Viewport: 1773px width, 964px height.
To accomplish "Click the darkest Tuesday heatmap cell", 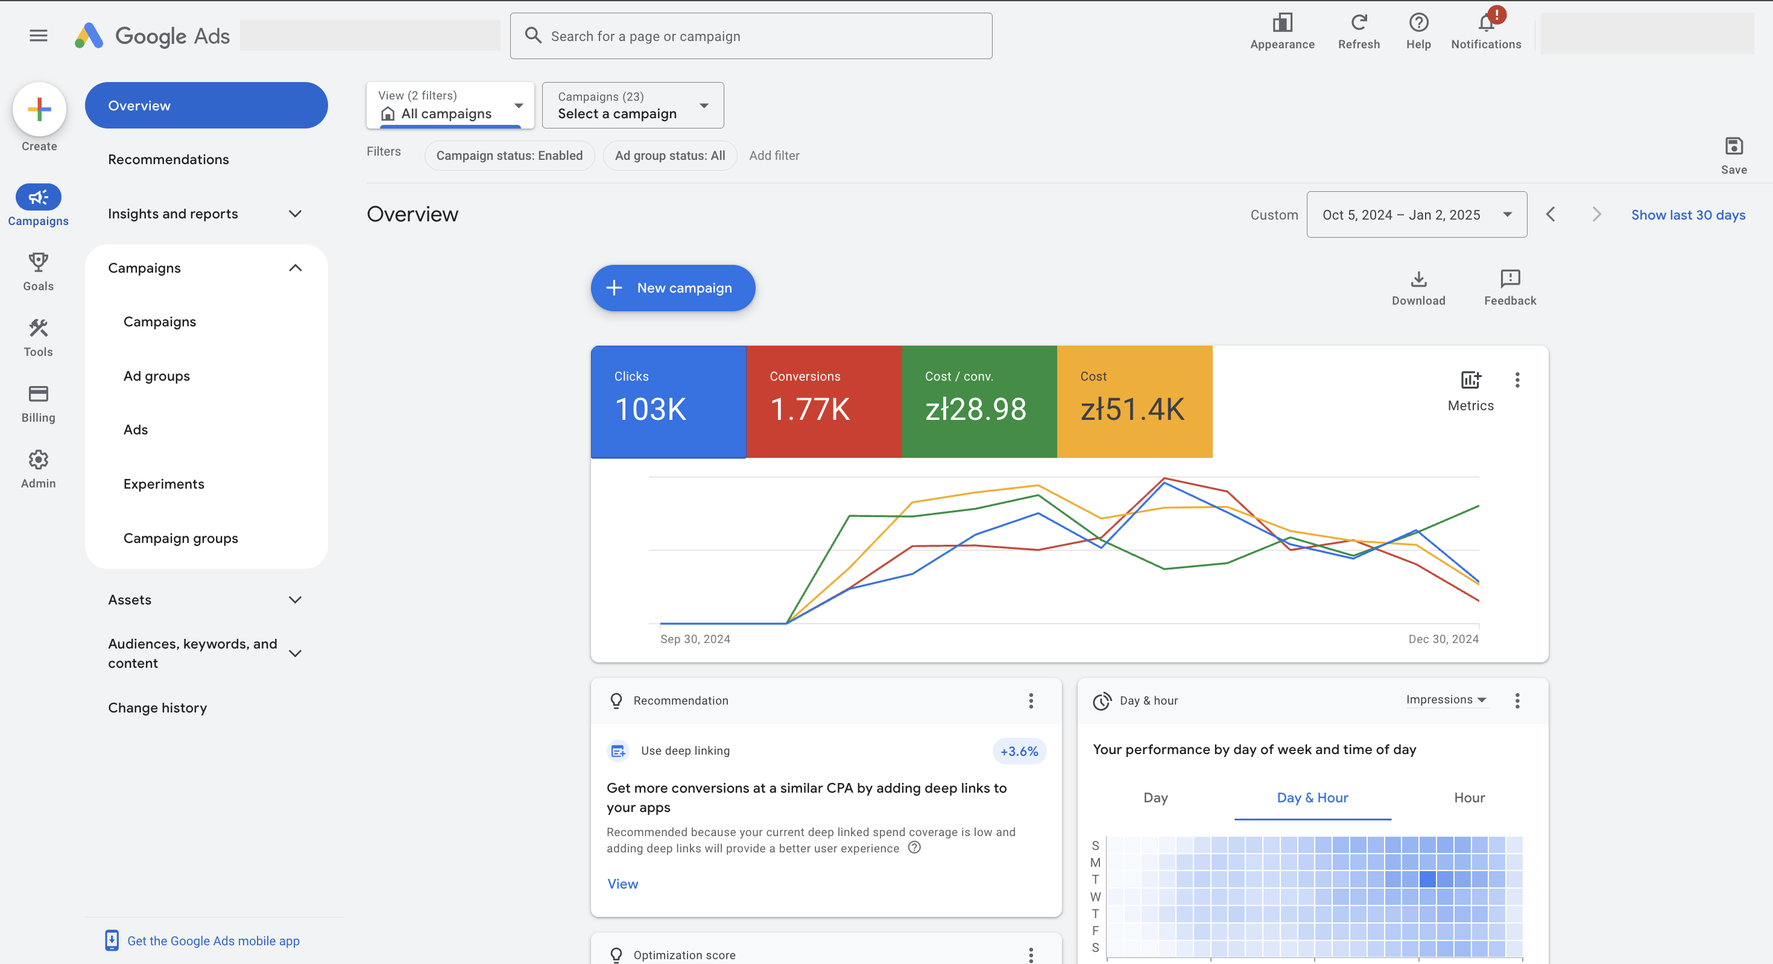I will tap(1426, 880).
